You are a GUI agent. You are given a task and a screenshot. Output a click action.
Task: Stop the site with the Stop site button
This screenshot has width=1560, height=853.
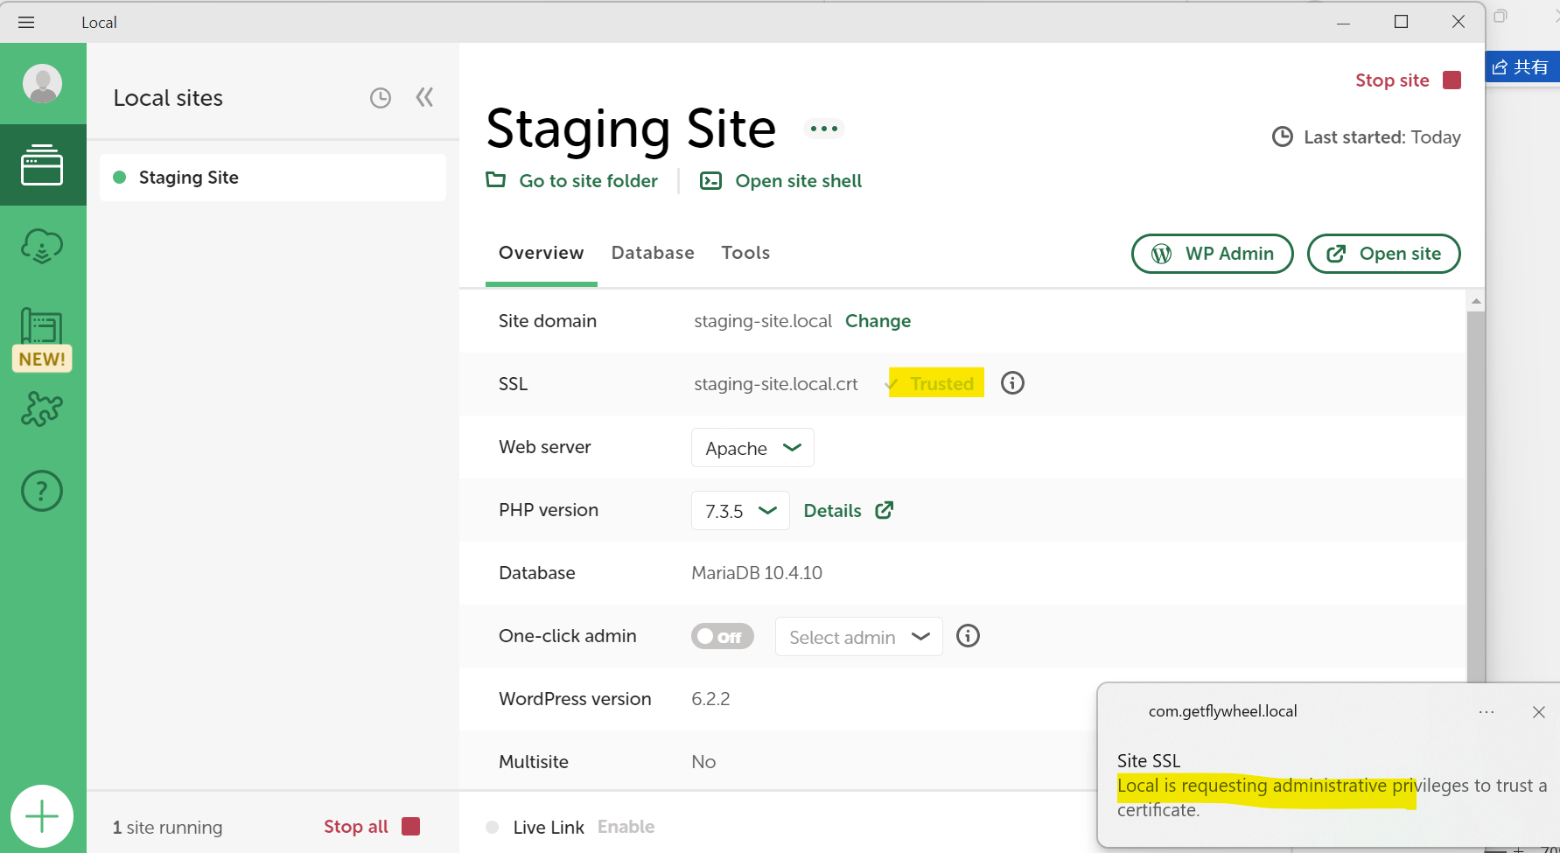point(1408,80)
